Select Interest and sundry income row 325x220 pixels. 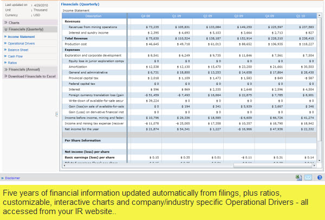point(88,32)
